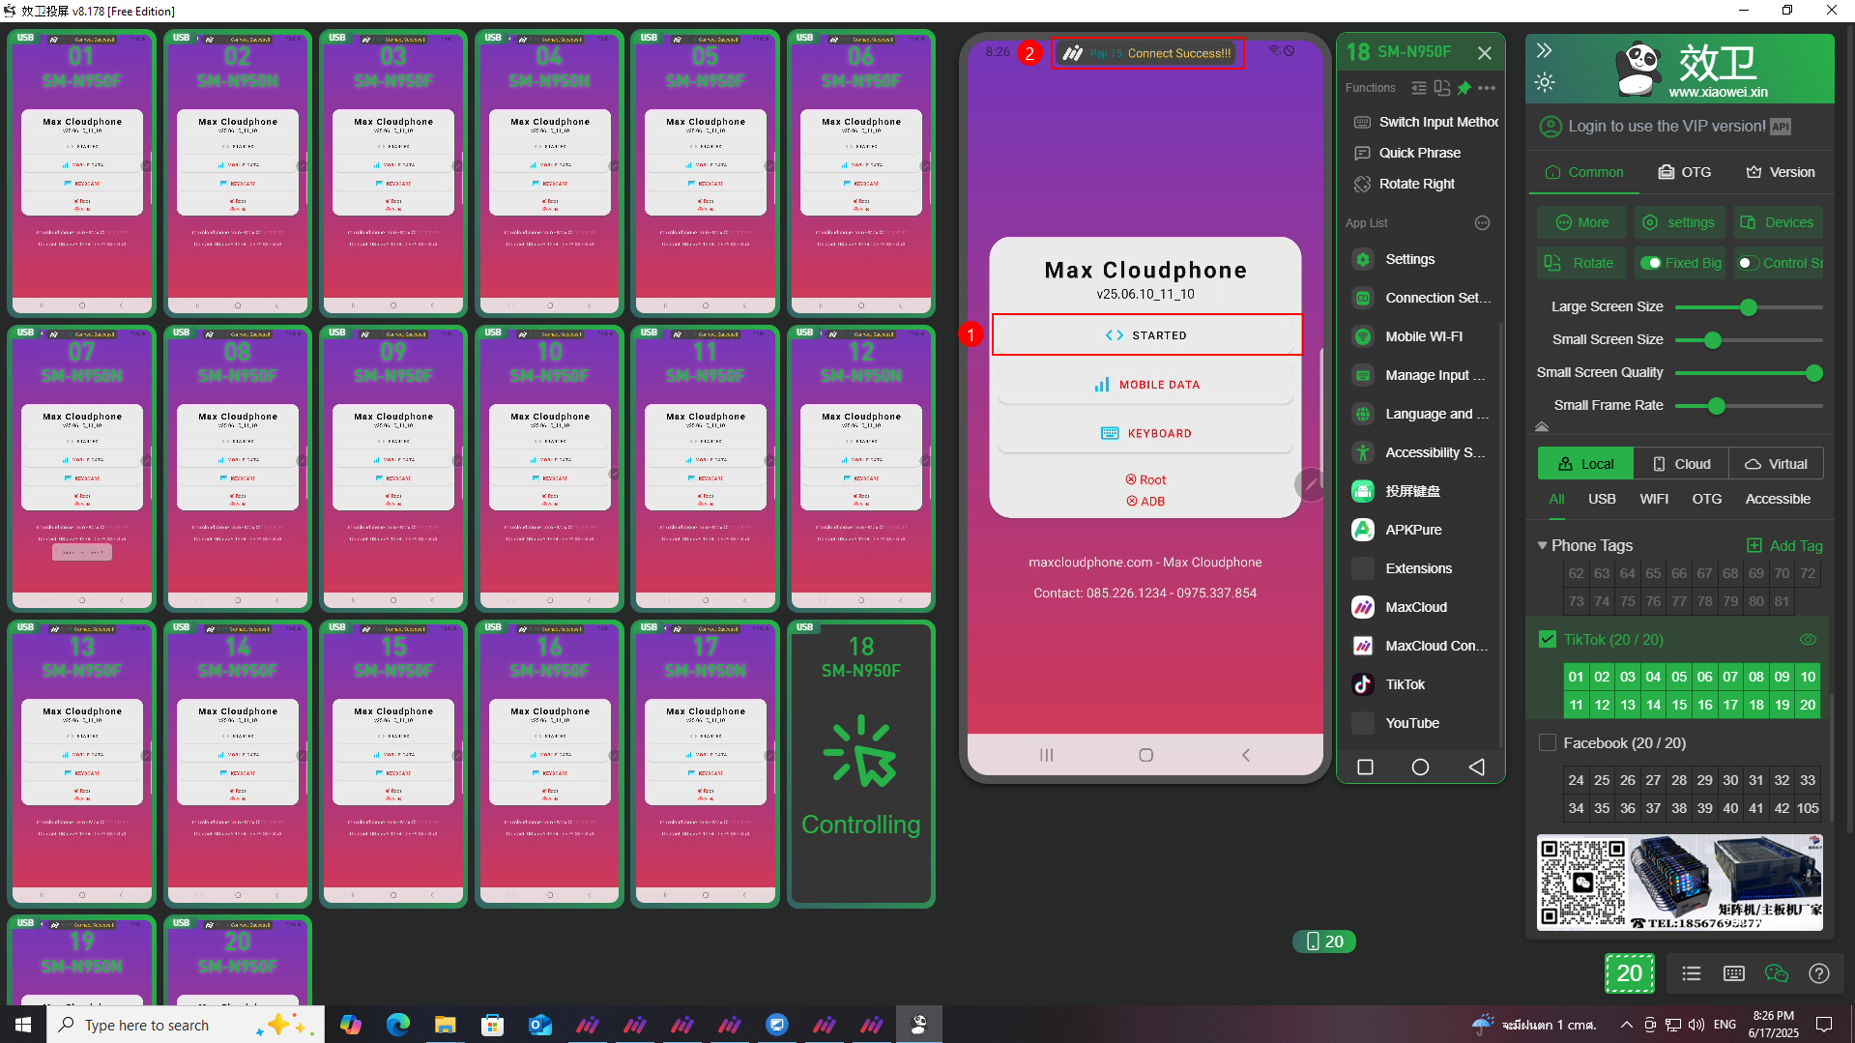Select device 05 thumbnail in grid
Image resolution: width=1855 pixels, height=1043 pixels.
(705, 173)
